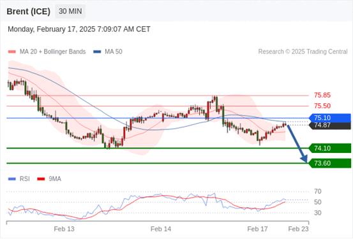Click the MA 20 + Bollinger Bands legend swatch
Viewport: 353px width, 239px height.
[x=11, y=52]
